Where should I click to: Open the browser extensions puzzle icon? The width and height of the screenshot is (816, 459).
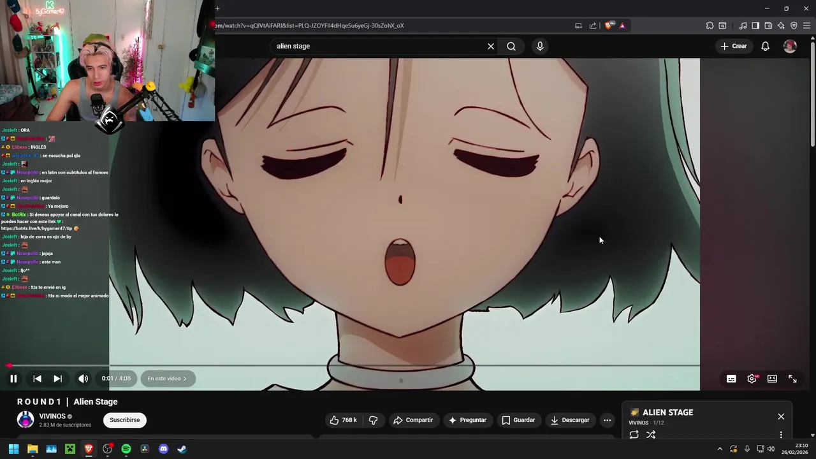(710, 25)
